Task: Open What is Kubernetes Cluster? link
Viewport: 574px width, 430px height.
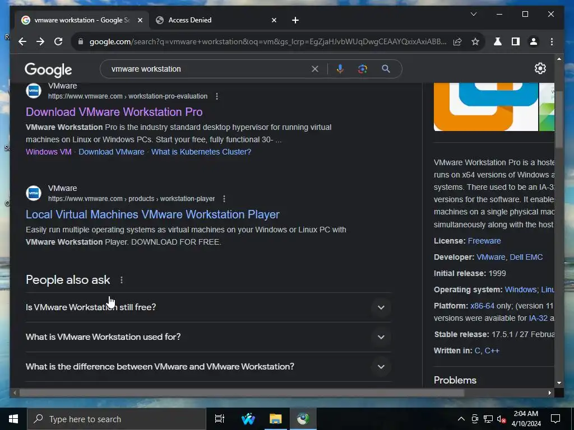Action: point(201,152)
